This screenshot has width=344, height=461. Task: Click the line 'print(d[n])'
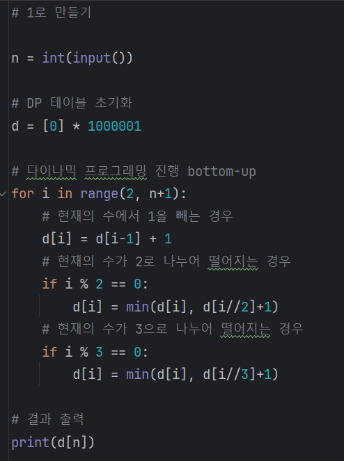coord(53,442)
